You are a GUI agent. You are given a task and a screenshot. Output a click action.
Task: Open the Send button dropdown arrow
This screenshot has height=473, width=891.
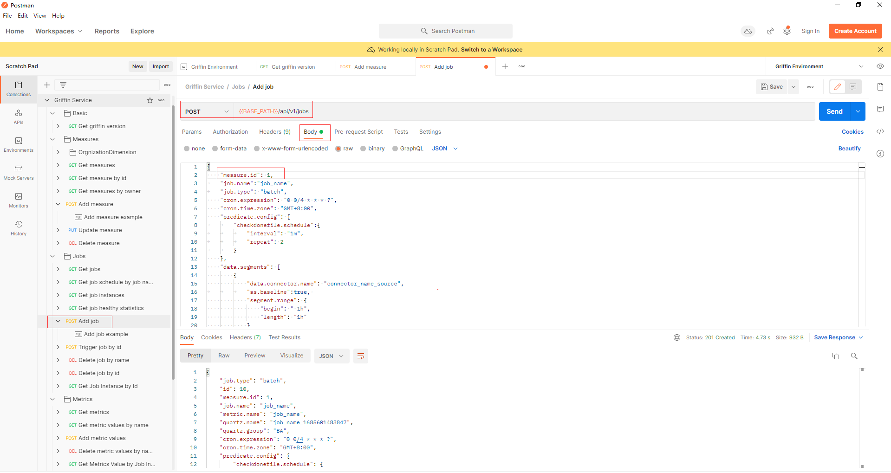[x=858, y=111]
